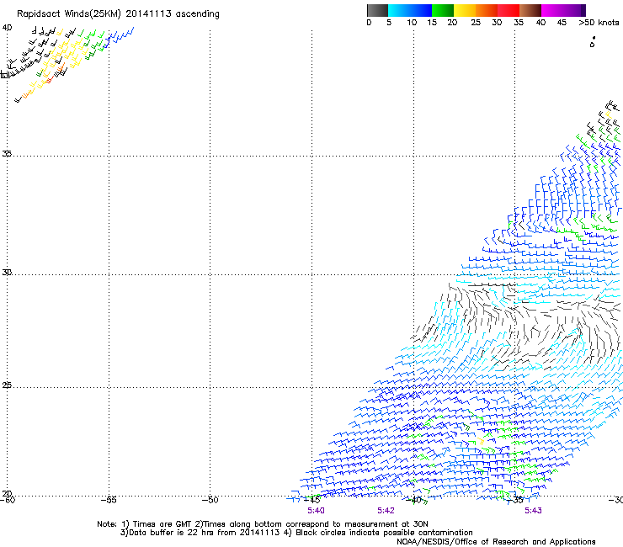This screenshot has height=547, width=623.
Task: Click the black contamination circle marker below the legend
Action: pyautogui.click(x=593, y=43)
